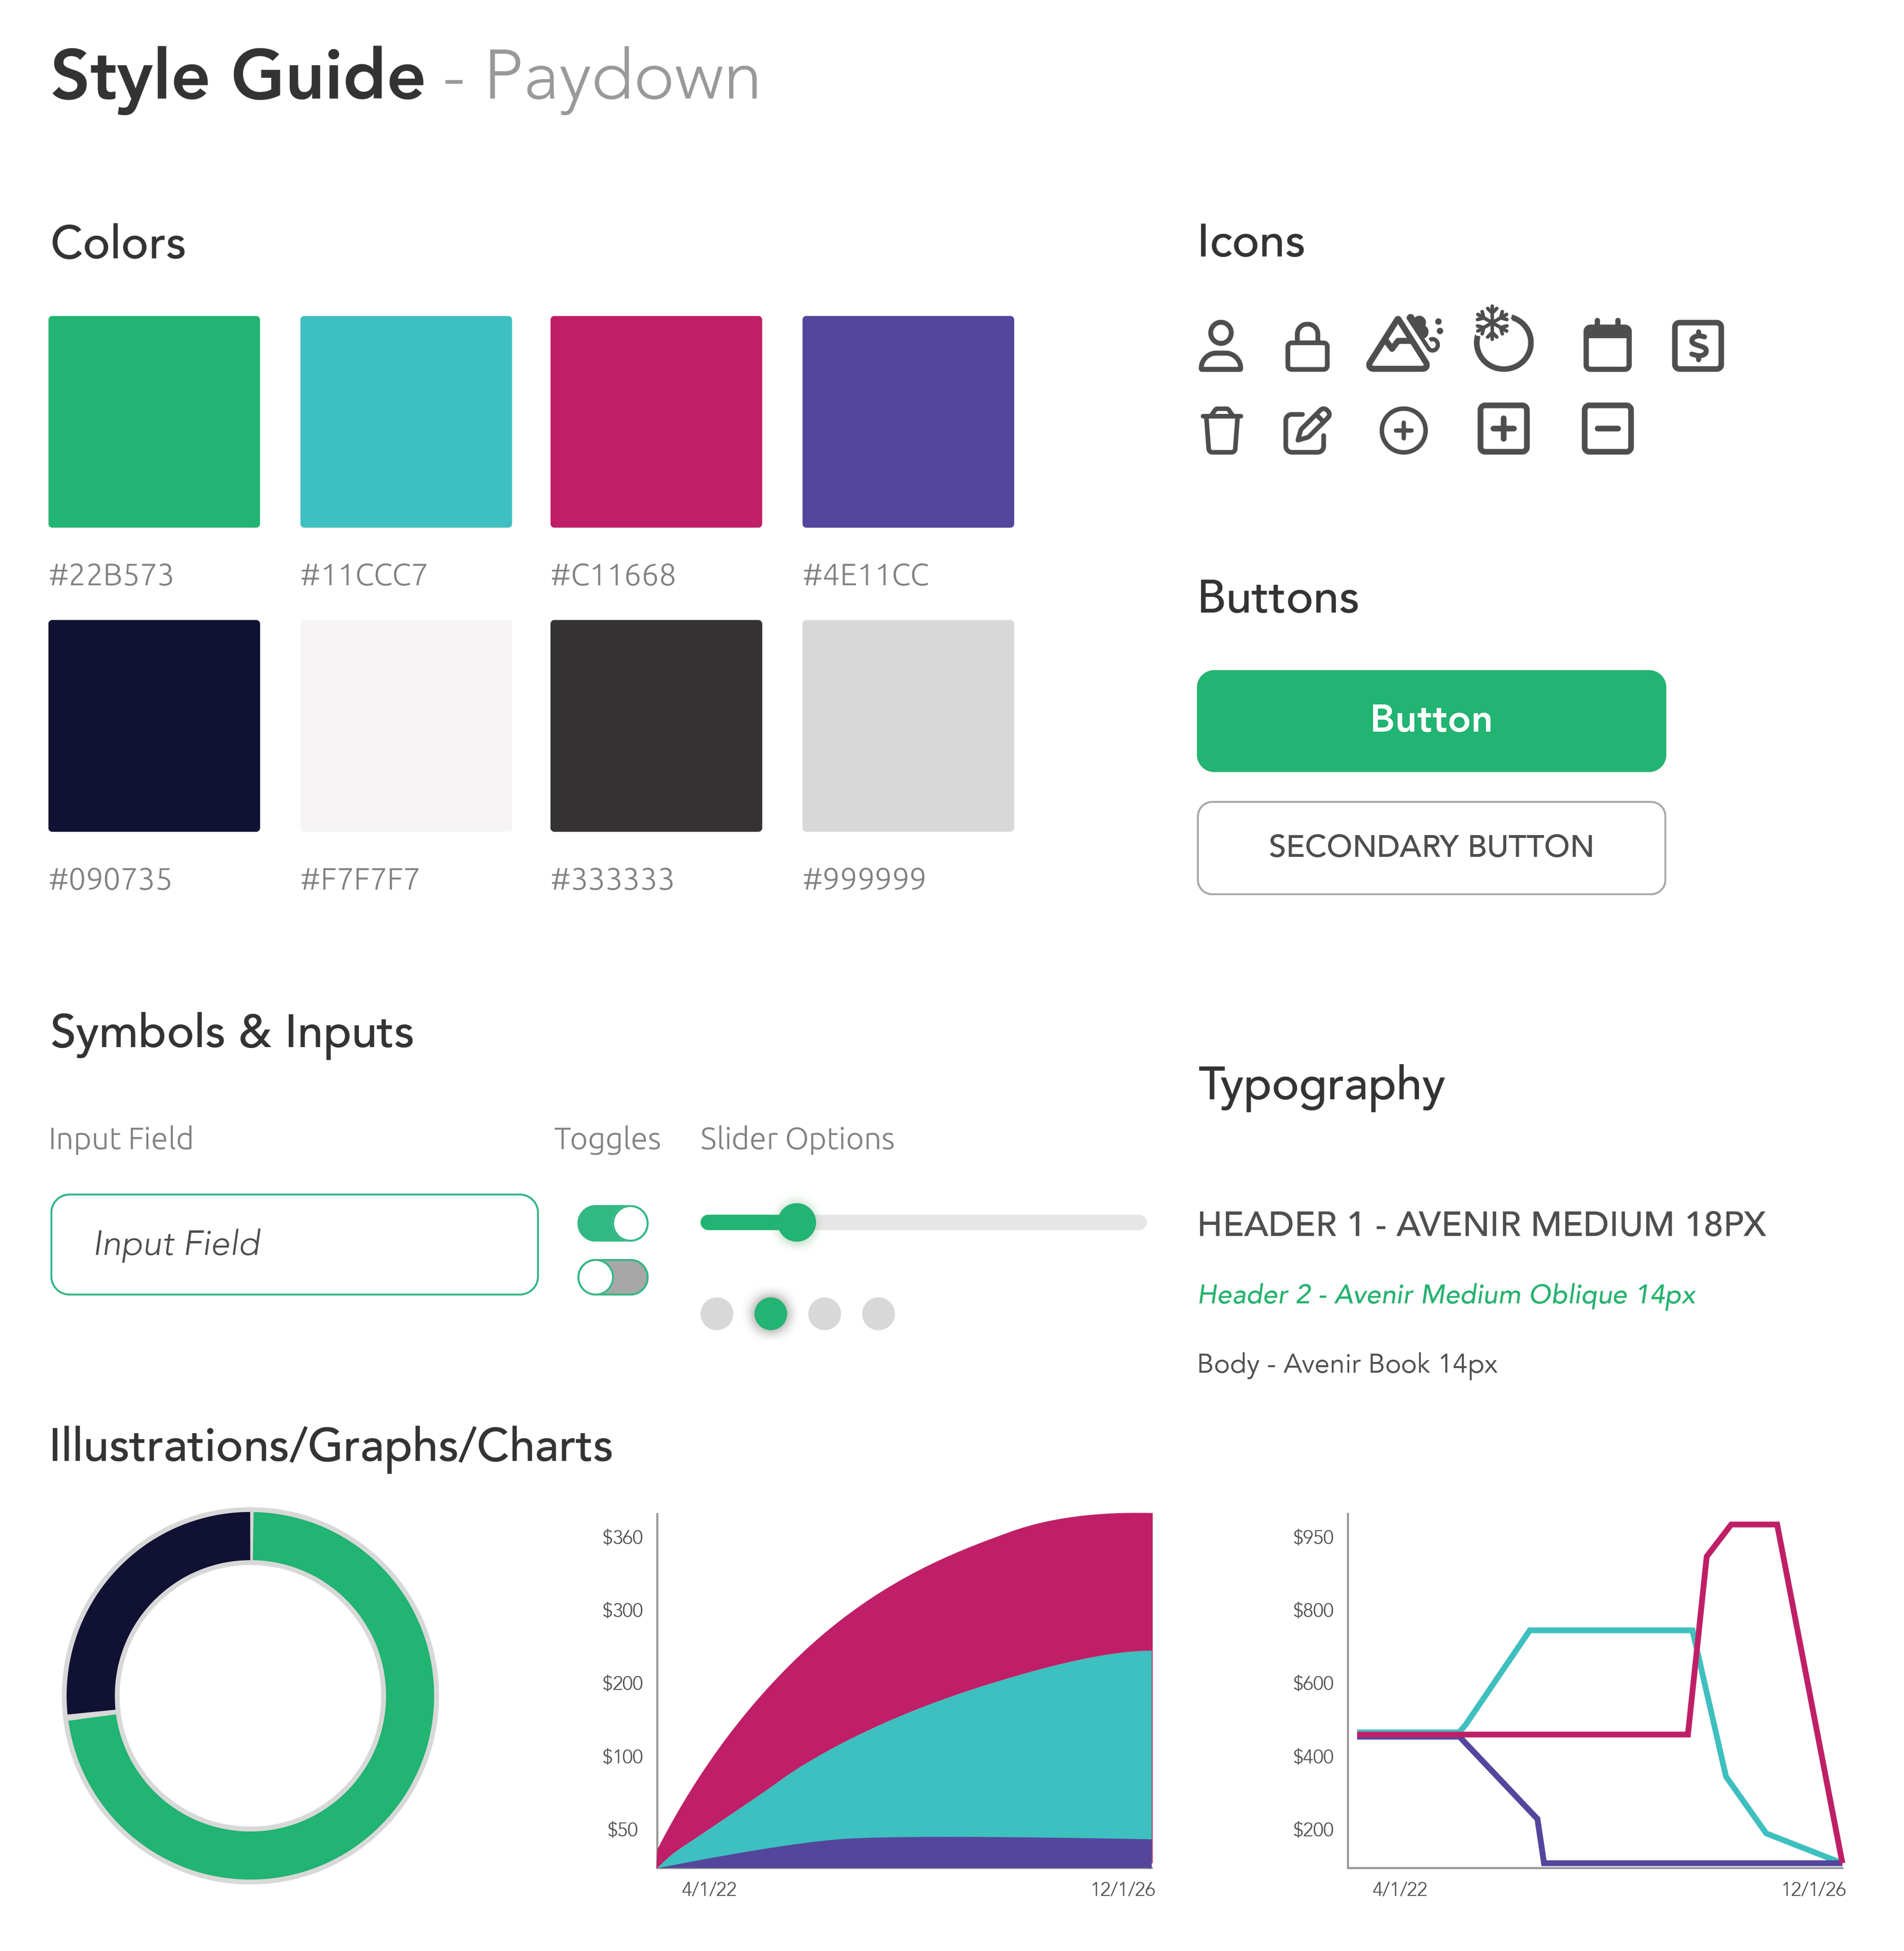Click the calendar icon

(x=1607, y=345)
